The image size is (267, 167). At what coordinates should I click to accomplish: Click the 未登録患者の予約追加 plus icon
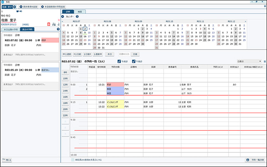(x=43, y=8)
